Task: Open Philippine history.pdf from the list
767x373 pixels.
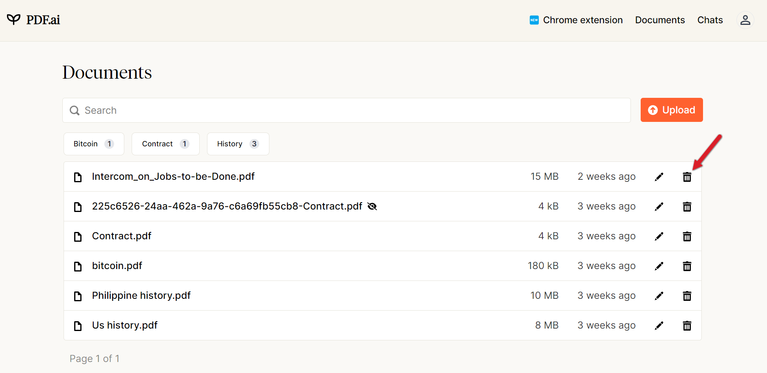Action: [x=141, y=296]
